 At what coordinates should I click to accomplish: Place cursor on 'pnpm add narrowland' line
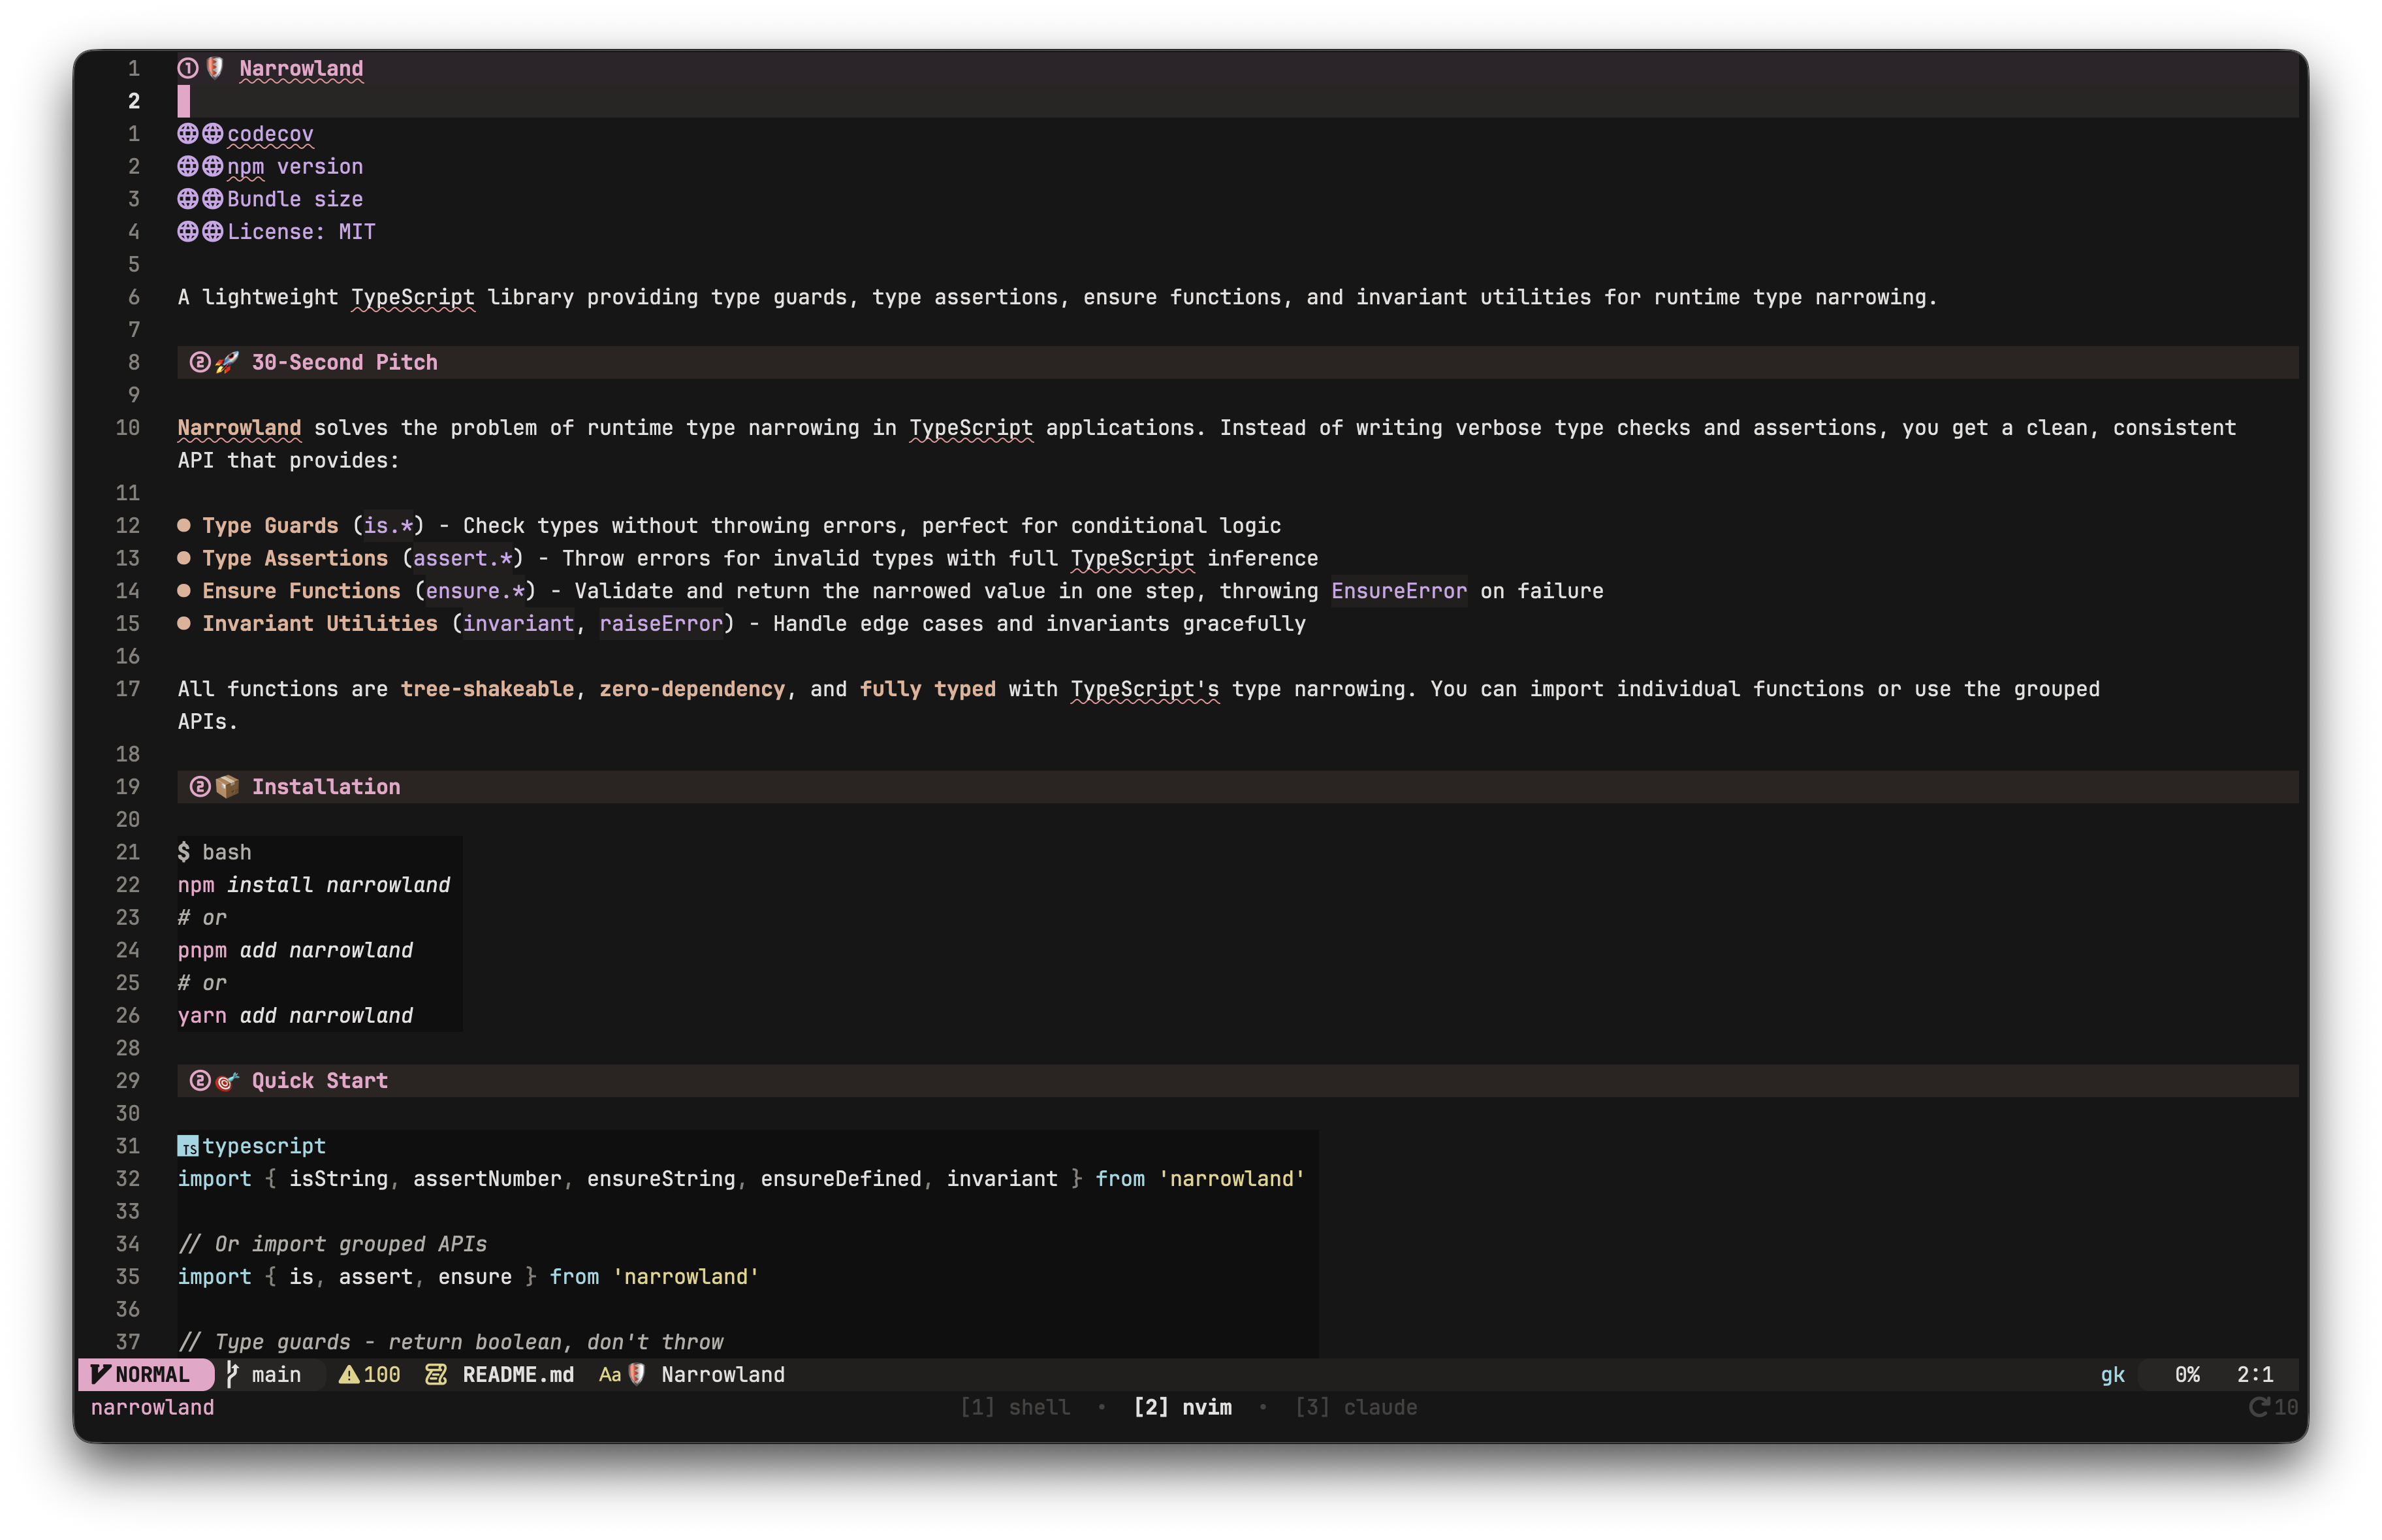click(295, 950)
